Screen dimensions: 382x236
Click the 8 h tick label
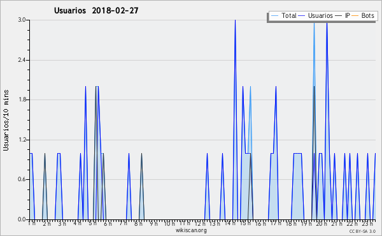point(139,223)
